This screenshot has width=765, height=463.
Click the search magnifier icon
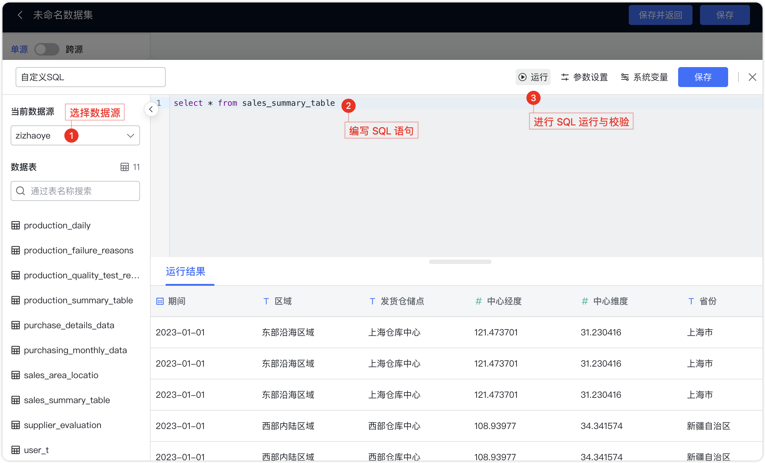point(21,191)
